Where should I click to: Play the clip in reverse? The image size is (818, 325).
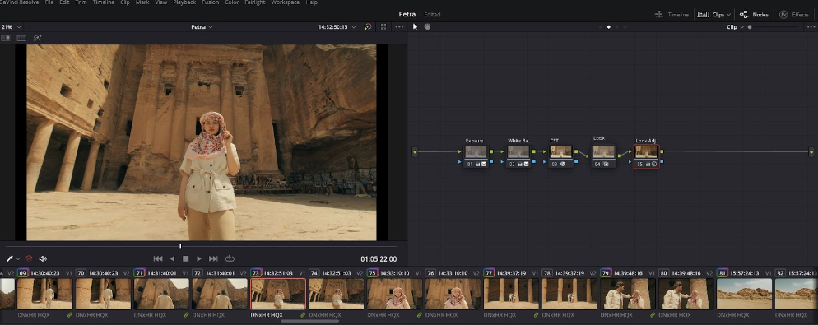point(172,258)
